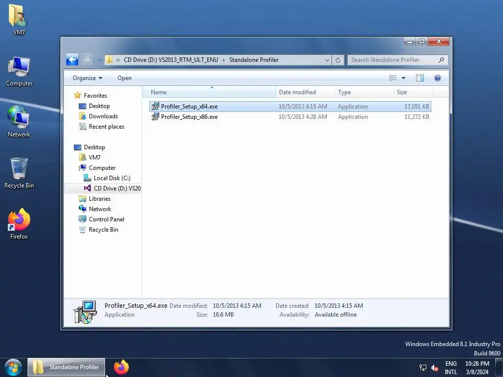Click the 11,272 KB size cell
Screen dimensions: 503x377
click(417, 117)
